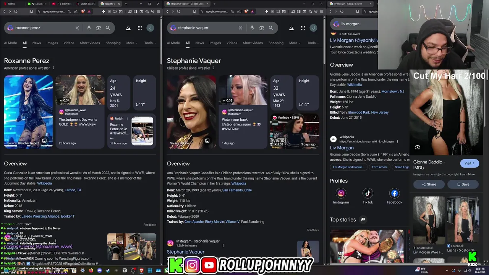Play the 0:34 Roxanne Perez Instagram video

[80, 90]
